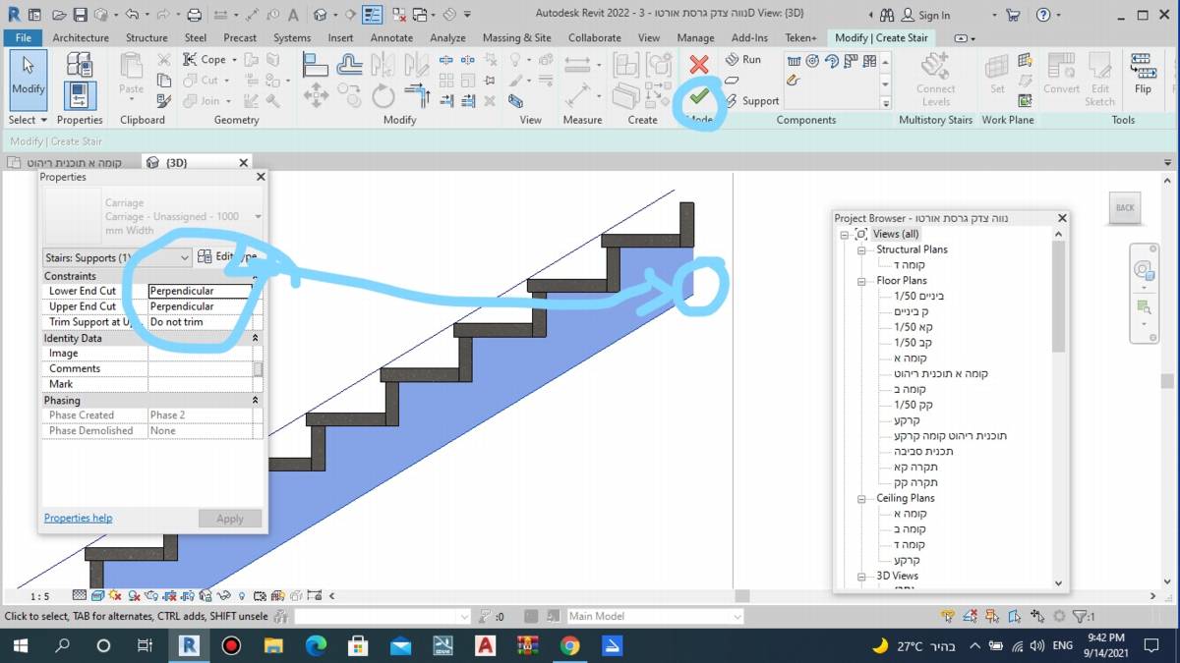1180x663 pixels.
Task: Click Sign In in the title bar
Action: coord(933,15)
